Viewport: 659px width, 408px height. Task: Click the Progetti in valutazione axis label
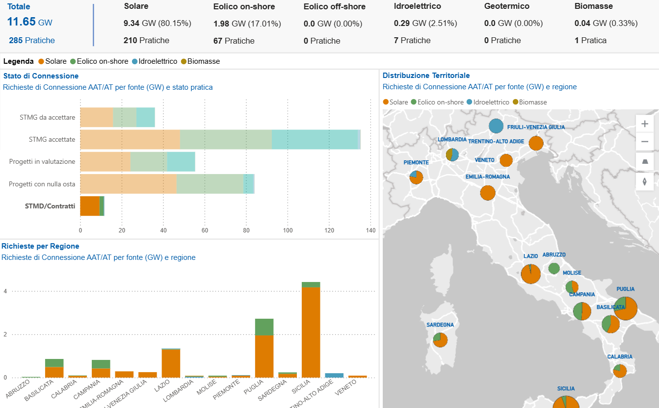[42, 161]
